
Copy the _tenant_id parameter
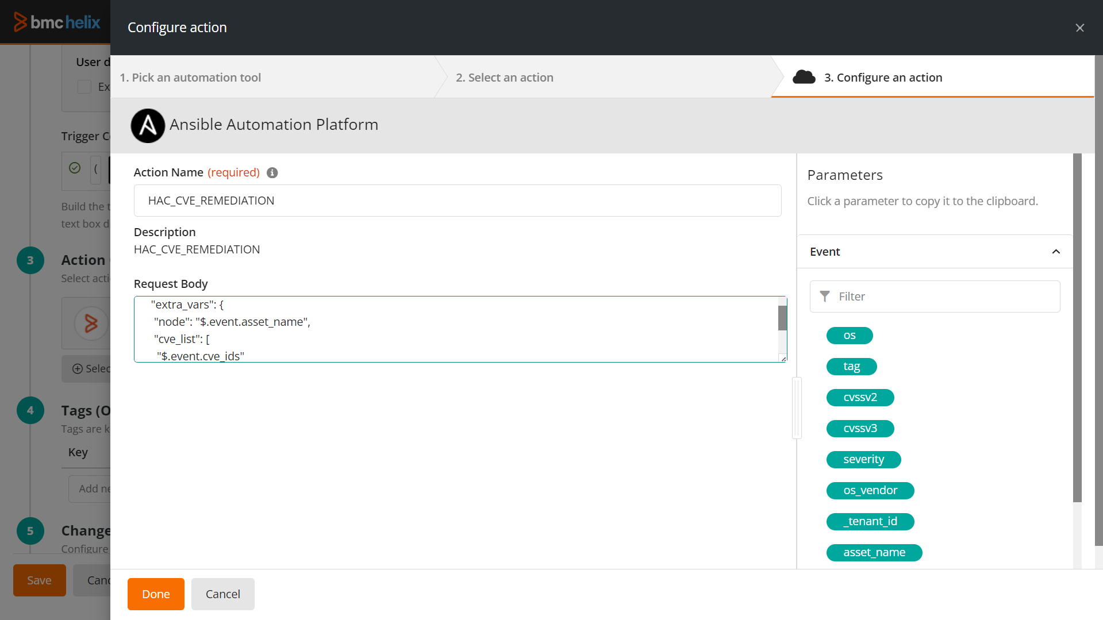[x=870, y=522]
